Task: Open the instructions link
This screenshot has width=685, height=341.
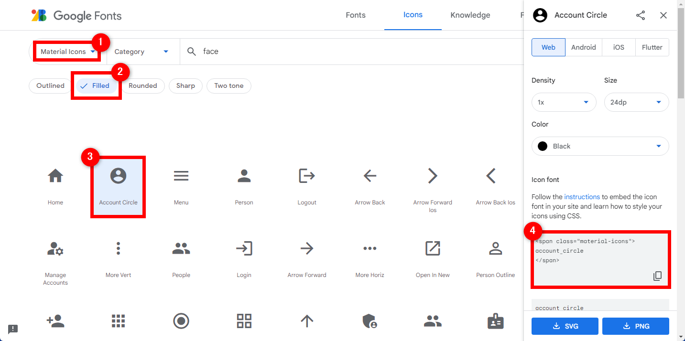Action: (x=582, y=197)
